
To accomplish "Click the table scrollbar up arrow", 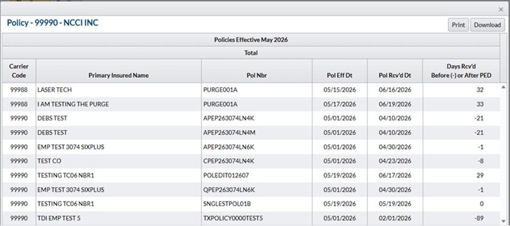I will coord(504,87).
